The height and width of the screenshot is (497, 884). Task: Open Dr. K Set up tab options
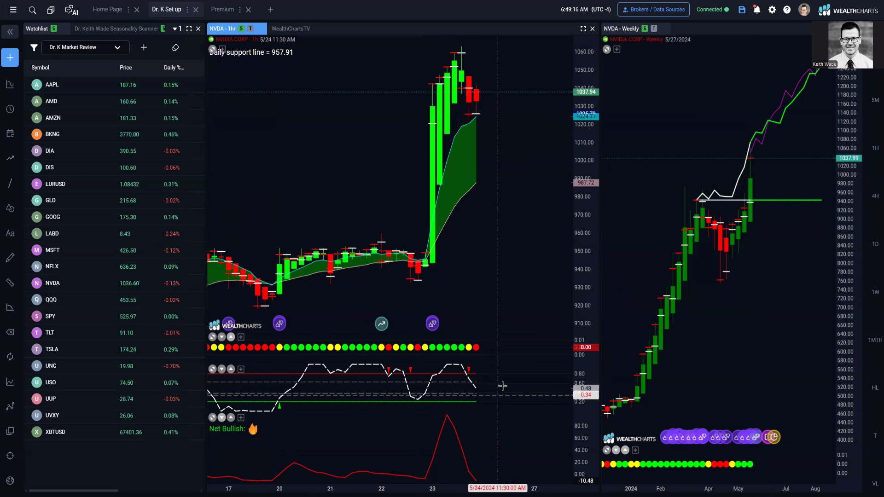coord(187,10)
